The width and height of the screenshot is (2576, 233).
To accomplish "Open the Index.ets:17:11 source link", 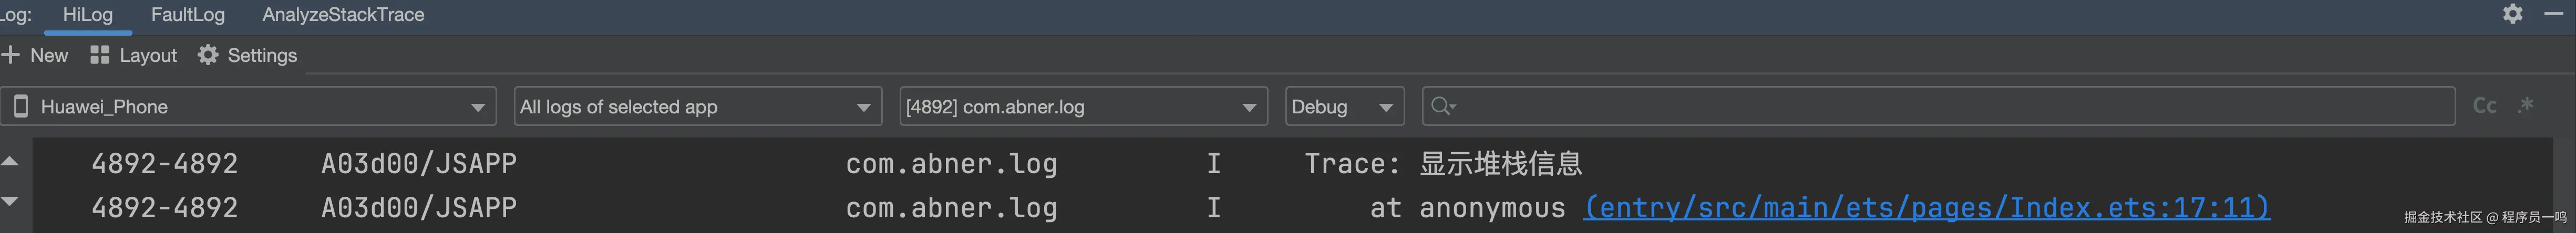I will click(x=1926, y=208).
